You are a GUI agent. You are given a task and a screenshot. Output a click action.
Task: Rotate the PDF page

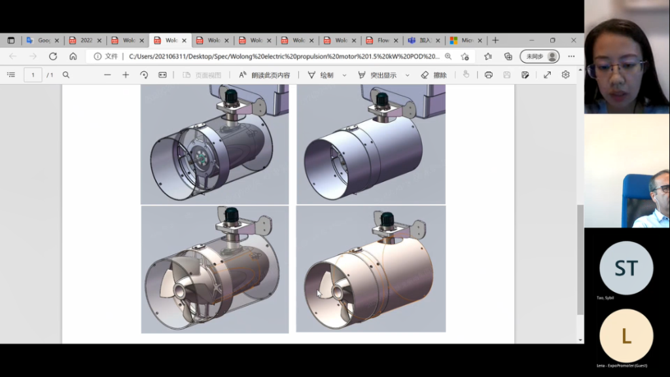(144, 75)
